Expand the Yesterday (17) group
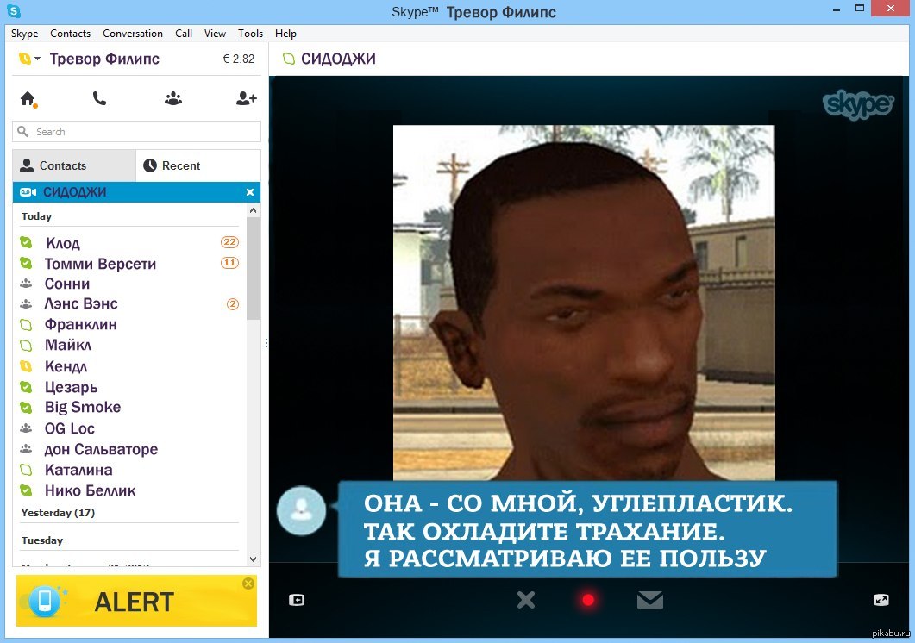The width and height of the screenshot is (915, 643). (x=58, y=513)
